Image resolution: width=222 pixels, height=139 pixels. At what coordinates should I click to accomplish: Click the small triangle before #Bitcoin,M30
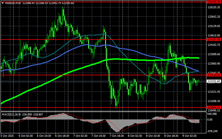(x=3, y=3)
